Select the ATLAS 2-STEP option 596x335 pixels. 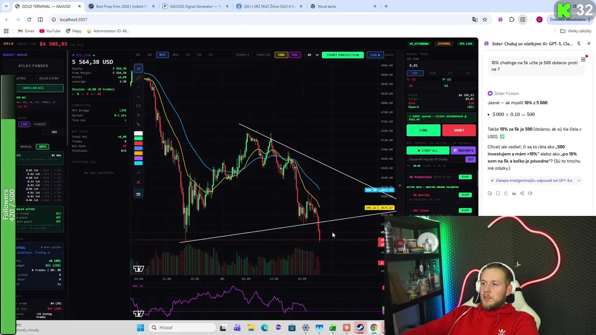click(x=48, y=78)
